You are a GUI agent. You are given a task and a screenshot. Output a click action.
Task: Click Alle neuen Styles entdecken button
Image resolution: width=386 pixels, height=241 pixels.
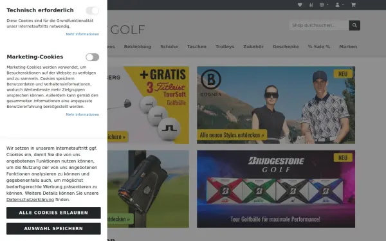pyautogui.click(x=232, y=135)
